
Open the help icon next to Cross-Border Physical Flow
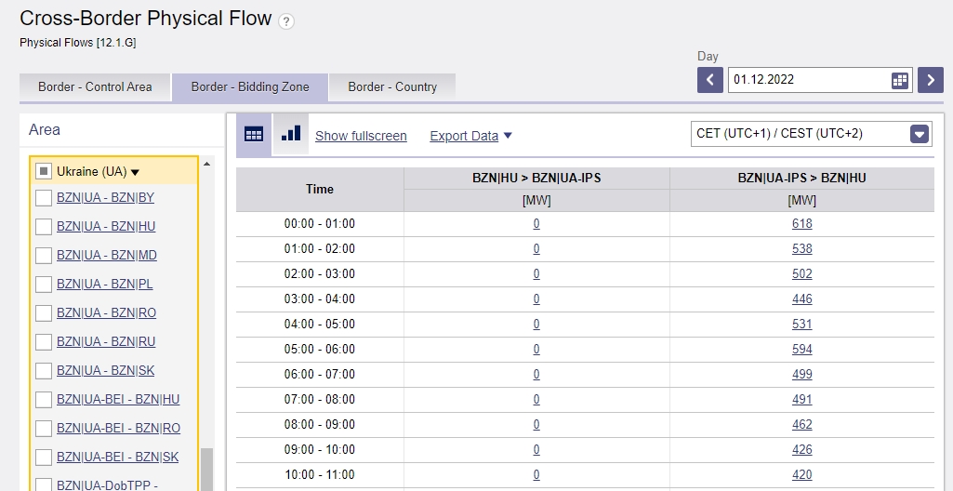point(286,21)
